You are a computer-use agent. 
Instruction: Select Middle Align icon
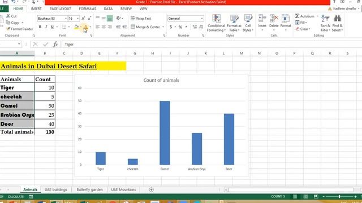[104, 18]
